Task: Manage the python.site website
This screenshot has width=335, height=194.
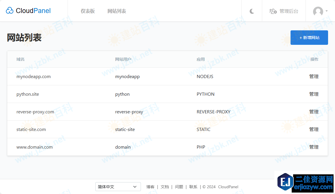Action: (314, 94)
